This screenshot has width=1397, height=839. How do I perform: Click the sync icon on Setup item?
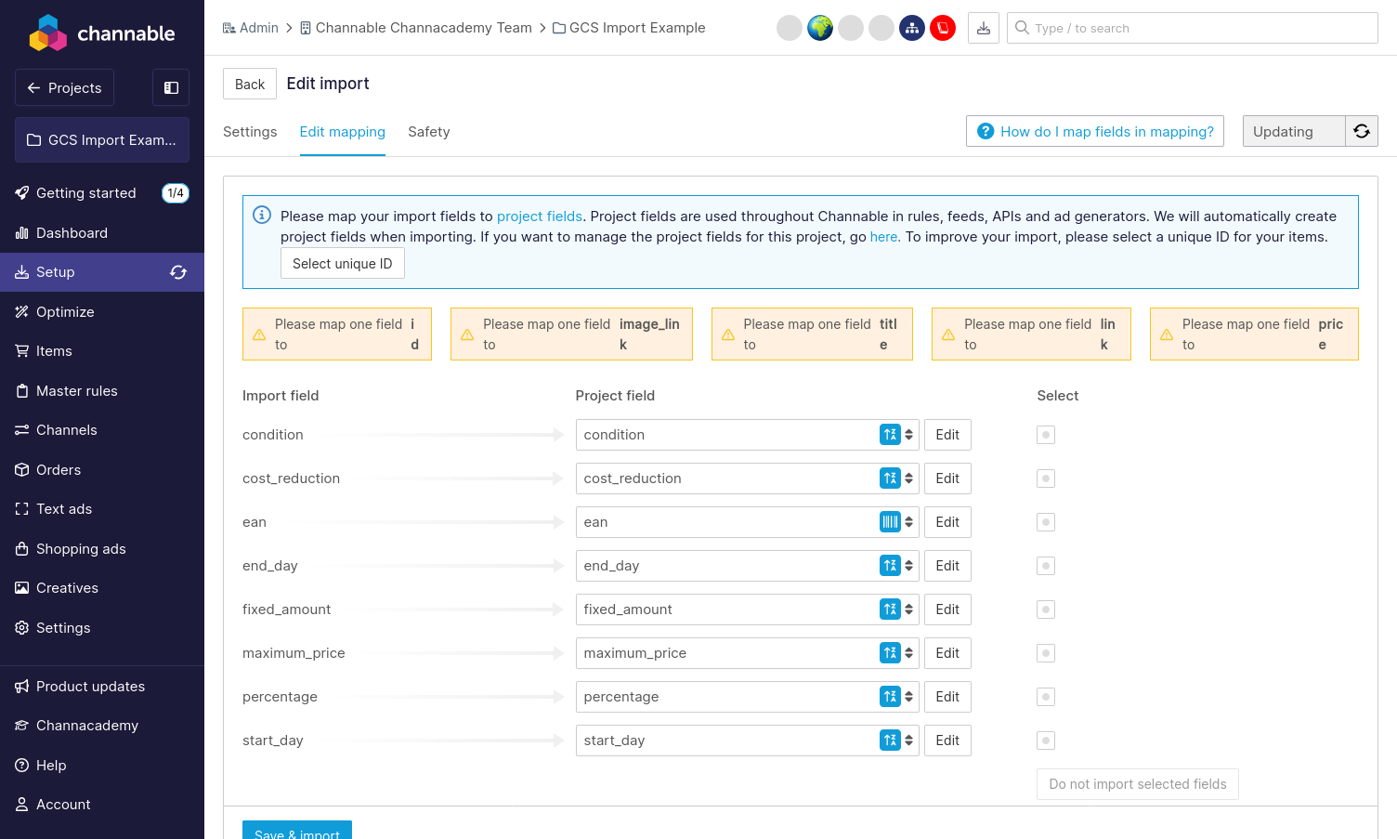[178, 272]
